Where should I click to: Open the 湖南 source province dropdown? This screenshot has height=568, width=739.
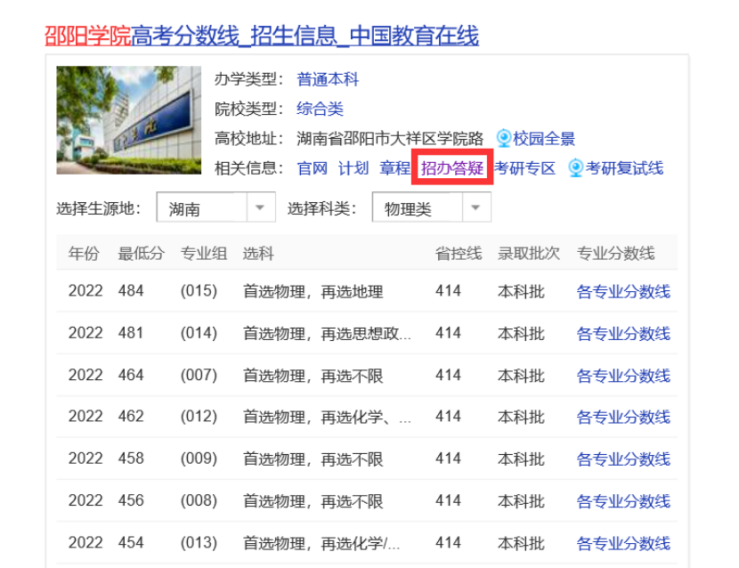pyautogui.click(x=215, y=207)
